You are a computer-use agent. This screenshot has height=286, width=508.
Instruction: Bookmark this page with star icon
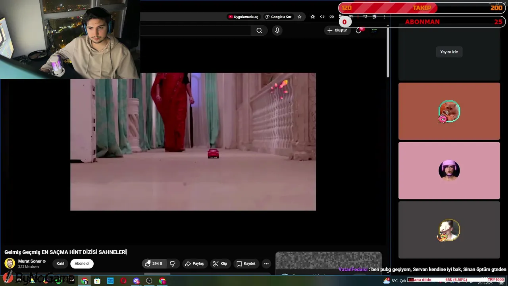300,17
